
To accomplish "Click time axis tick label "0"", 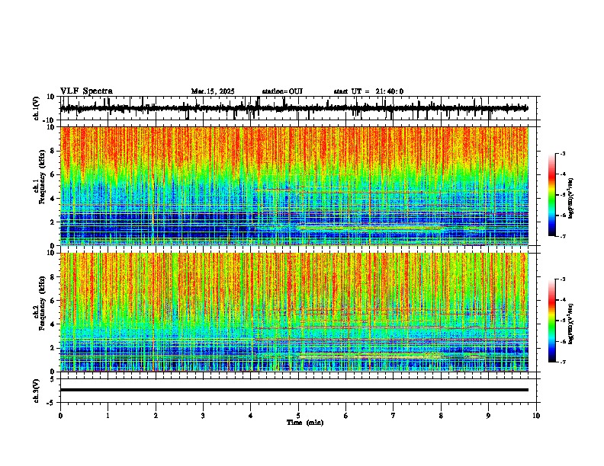I will pyautogui.click(x=60, y=416).
